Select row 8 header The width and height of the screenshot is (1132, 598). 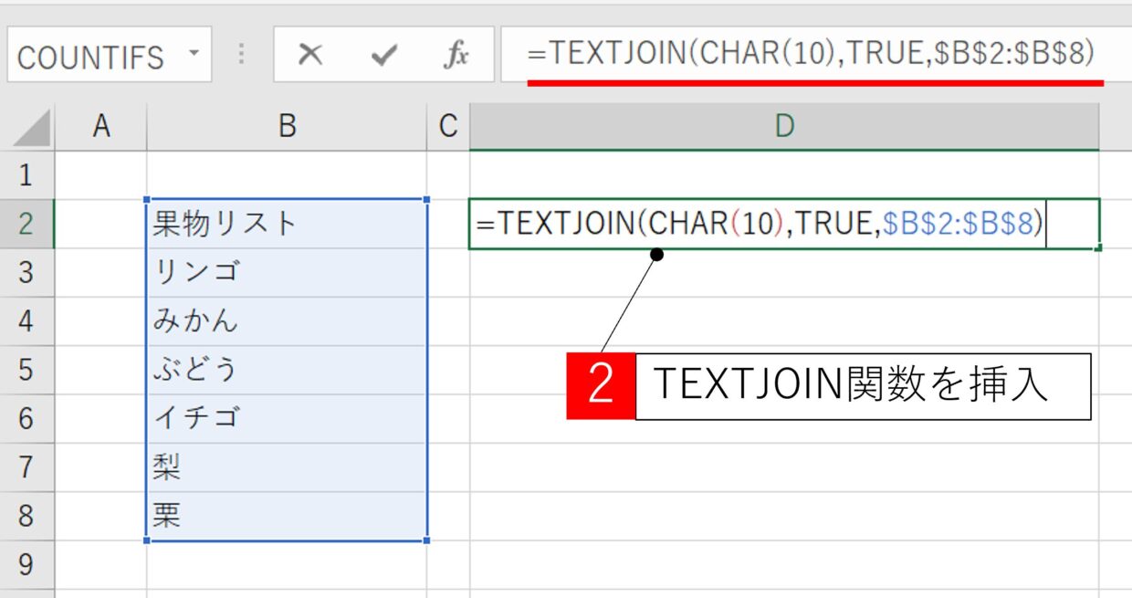[x=26, y=517]
